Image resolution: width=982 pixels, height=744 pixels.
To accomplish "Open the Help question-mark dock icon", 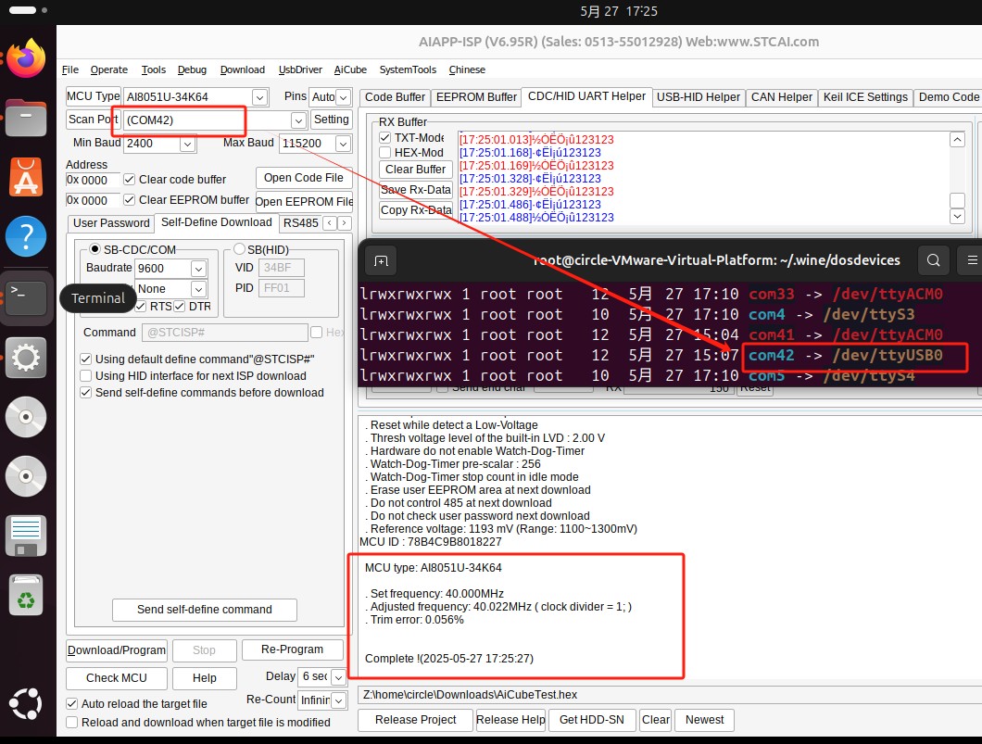I will coord(26,236).
